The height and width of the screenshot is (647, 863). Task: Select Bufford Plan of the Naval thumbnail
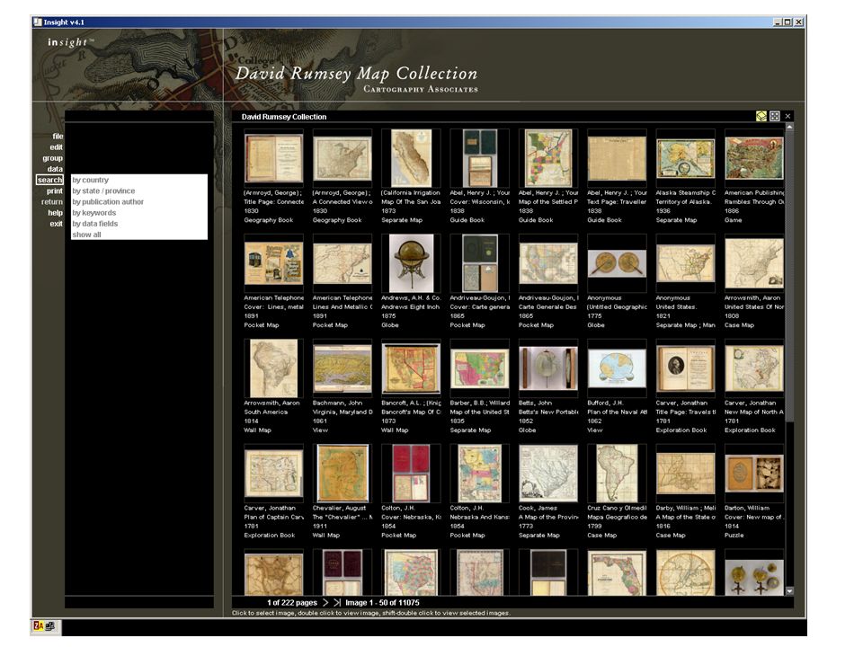(617, 368)
